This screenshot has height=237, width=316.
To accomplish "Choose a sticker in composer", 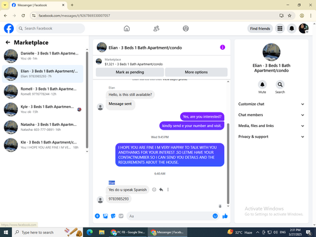I will point(113,216).
